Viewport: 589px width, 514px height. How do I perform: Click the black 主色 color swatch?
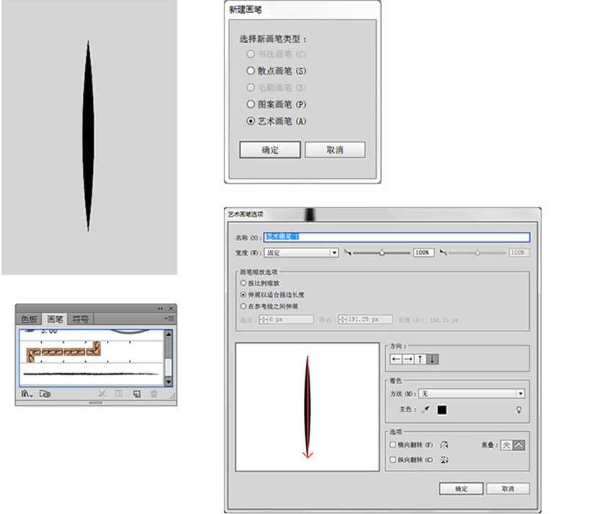click(442, 409)
